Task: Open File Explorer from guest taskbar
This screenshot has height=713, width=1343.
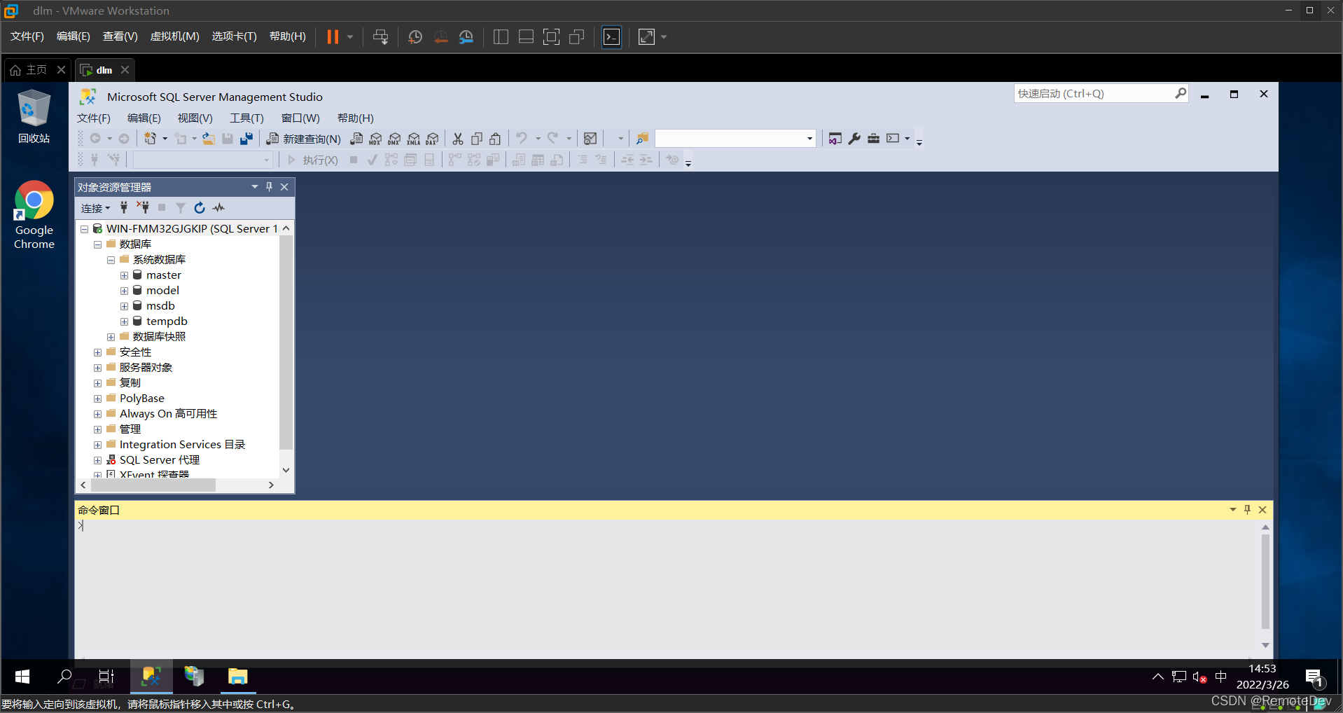Action: click(238, 677)
